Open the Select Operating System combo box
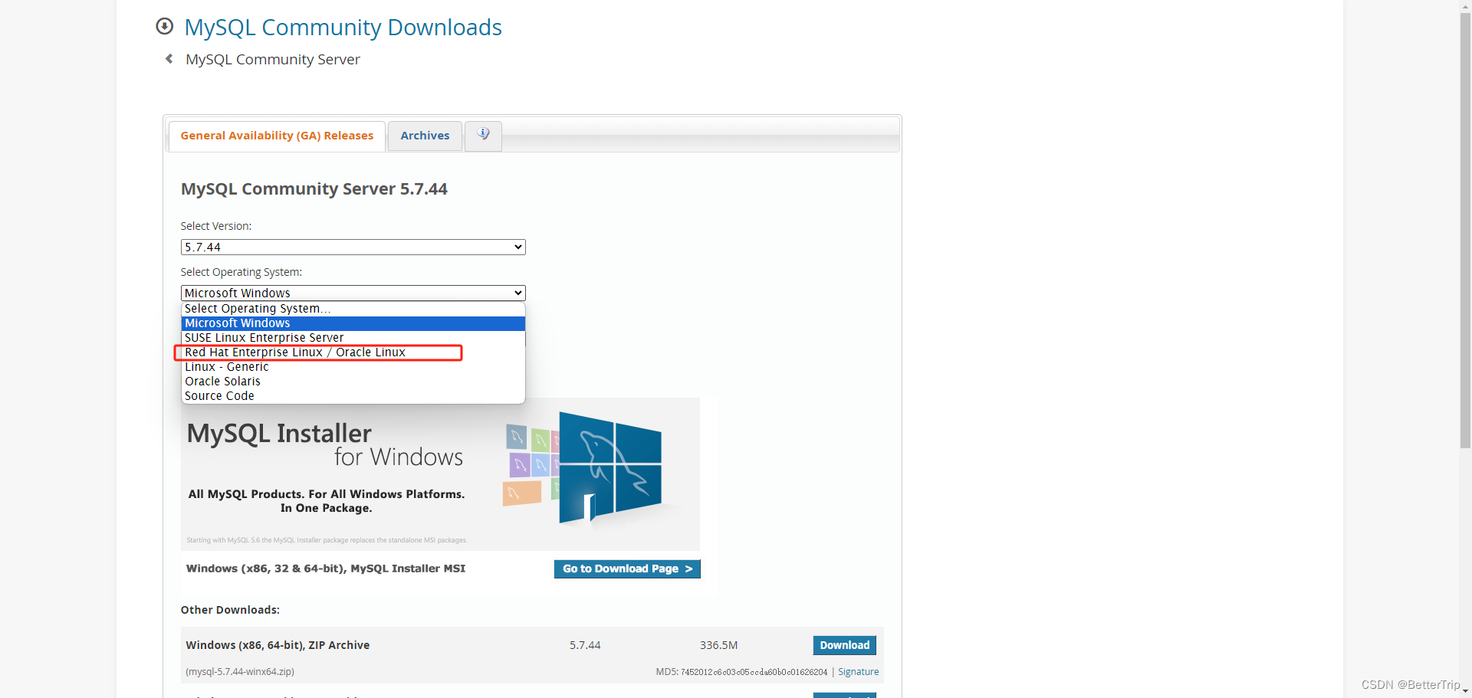 tap(353, 293)
